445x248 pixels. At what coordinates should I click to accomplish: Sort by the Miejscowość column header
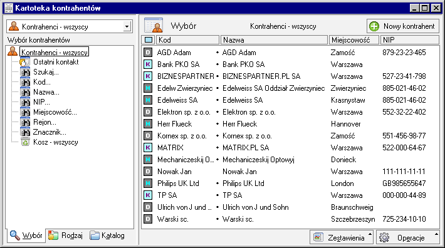tap(354, 40)
